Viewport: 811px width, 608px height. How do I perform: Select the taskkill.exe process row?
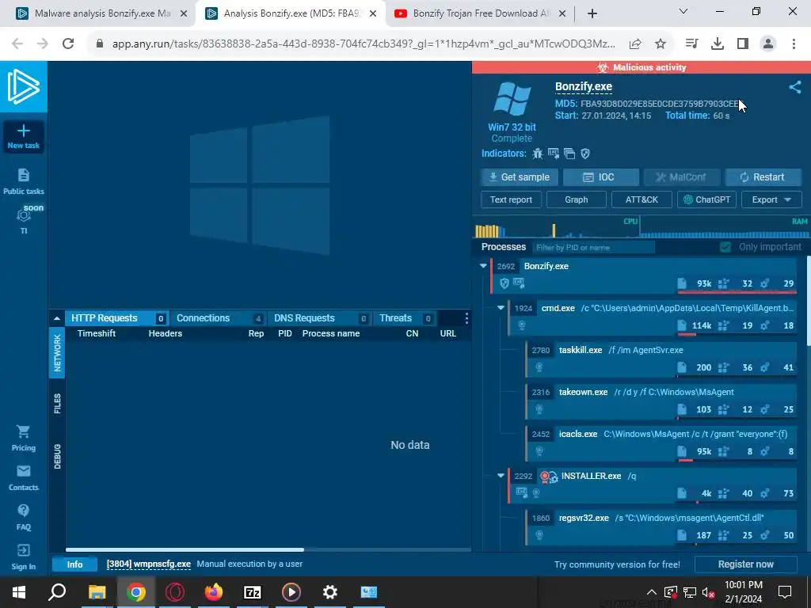[661, 359]
